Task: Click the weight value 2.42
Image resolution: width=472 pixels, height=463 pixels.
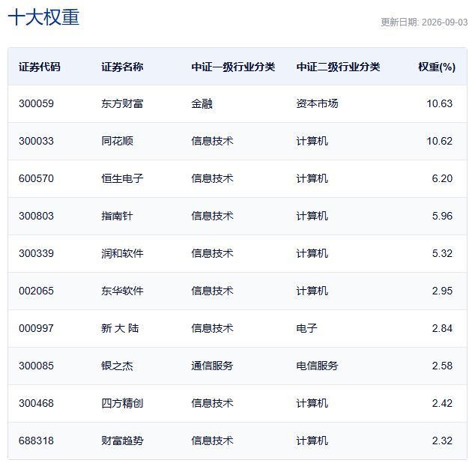Action: 442,403
